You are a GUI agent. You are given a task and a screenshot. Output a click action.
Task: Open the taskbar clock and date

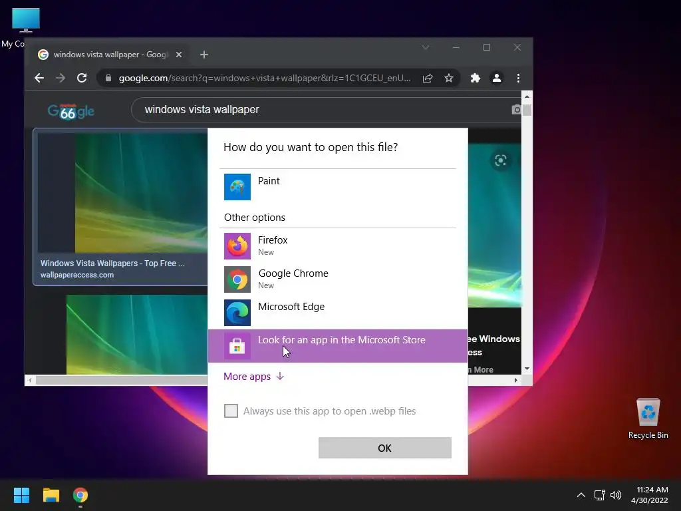point(650,495)
